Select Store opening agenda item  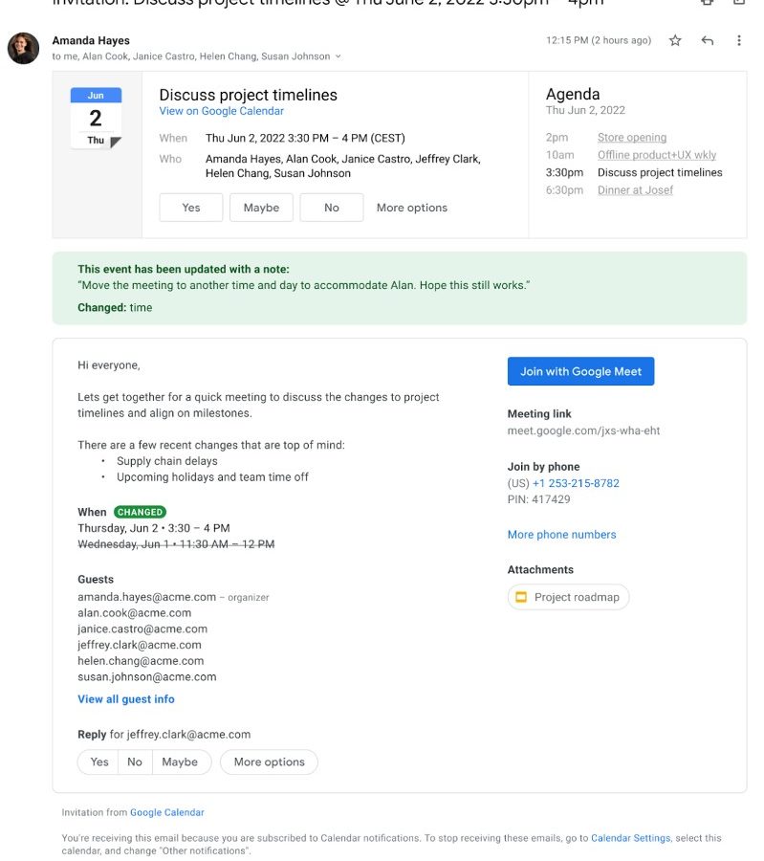tap(631, 138)
